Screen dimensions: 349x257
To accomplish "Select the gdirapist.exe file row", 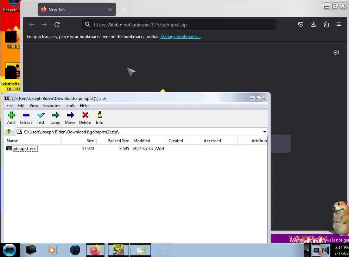I will click(x=136, y=148).
